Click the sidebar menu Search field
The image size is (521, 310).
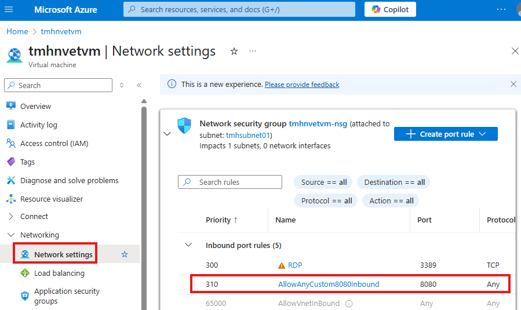[58, 85]
